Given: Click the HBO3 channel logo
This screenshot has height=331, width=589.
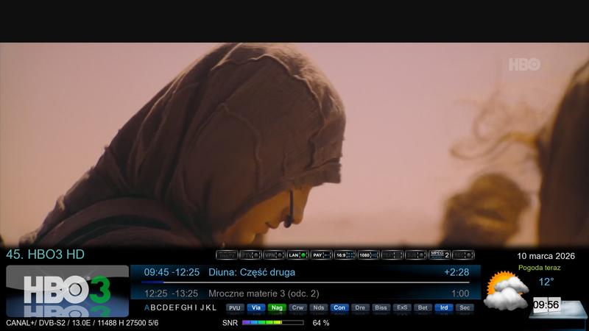Looking at the screenshot, I should [67, 291].
